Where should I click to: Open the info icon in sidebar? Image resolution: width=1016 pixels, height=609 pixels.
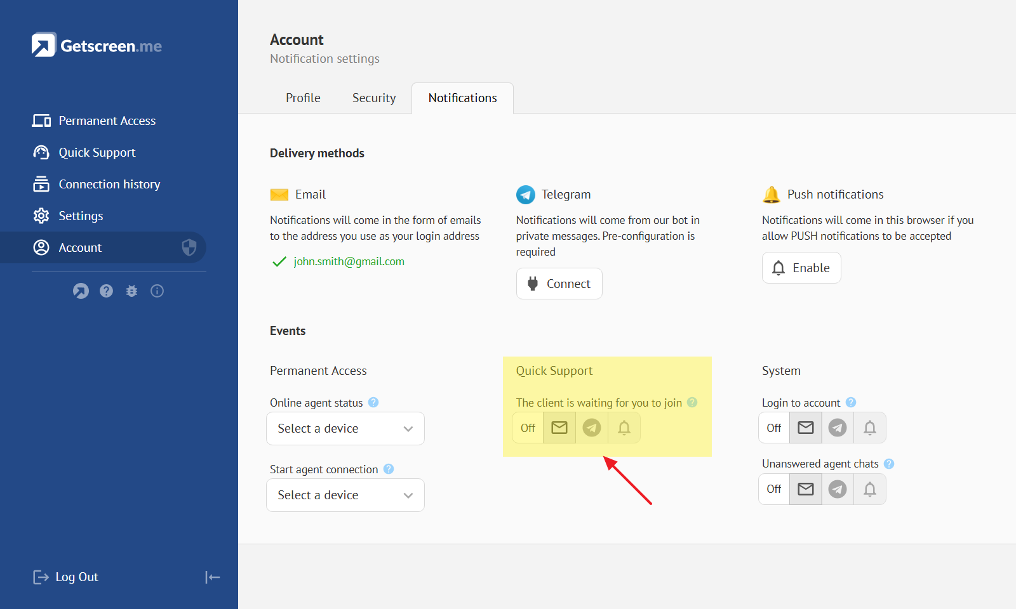coord(157,291)
